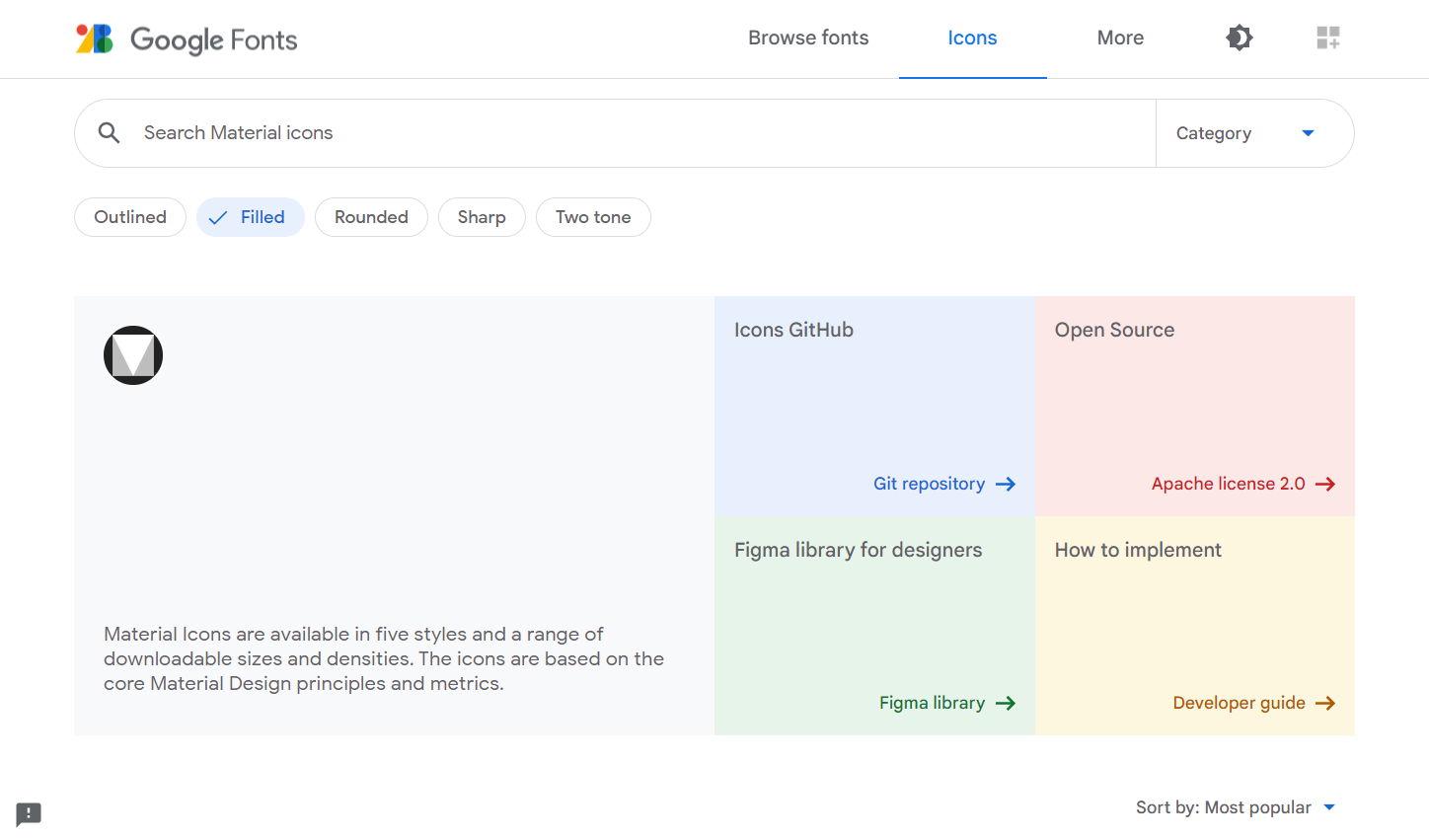The width and height of the screenshot is (1429, 839).
Task: Go to the Browse fonts tab
Action: point(808,38)
